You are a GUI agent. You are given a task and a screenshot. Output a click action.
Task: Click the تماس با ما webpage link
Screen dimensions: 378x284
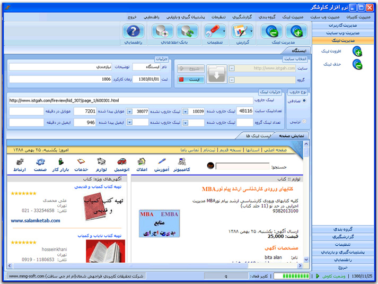(x=190, y=150)
